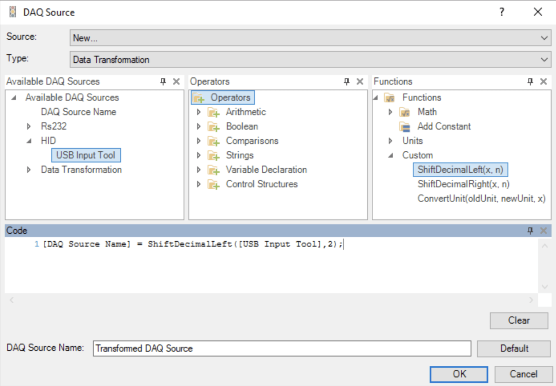Image resolution: width=556 pixels, height=386 pixels.
Task: Pin the Available DAQ Sources panel
Action: (163, 81)
